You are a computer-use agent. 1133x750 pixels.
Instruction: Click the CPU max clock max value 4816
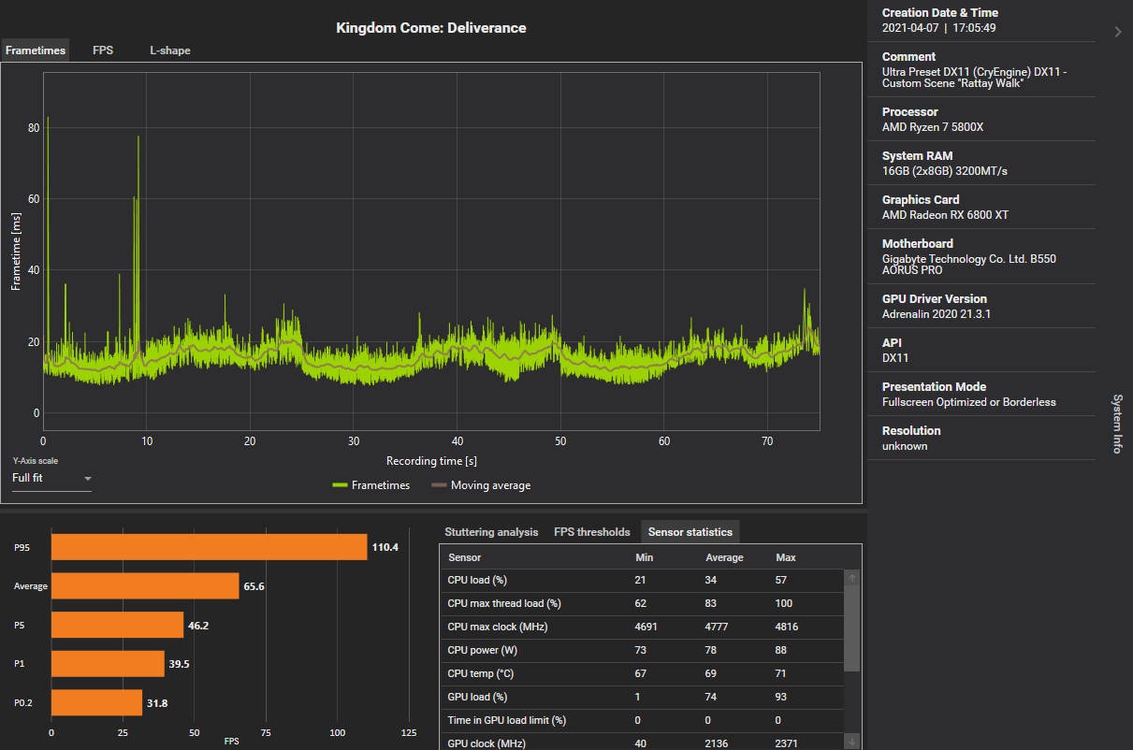(x=787, y=627)
